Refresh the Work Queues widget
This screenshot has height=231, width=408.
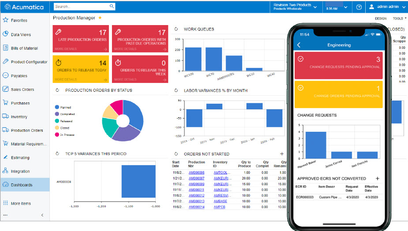click(176, 29)
